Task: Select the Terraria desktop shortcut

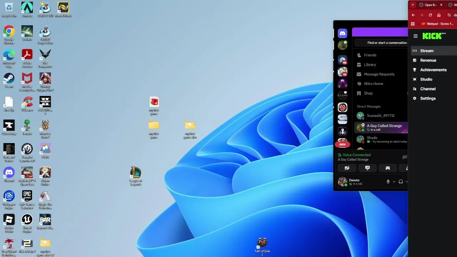Action: click(27, 127)
